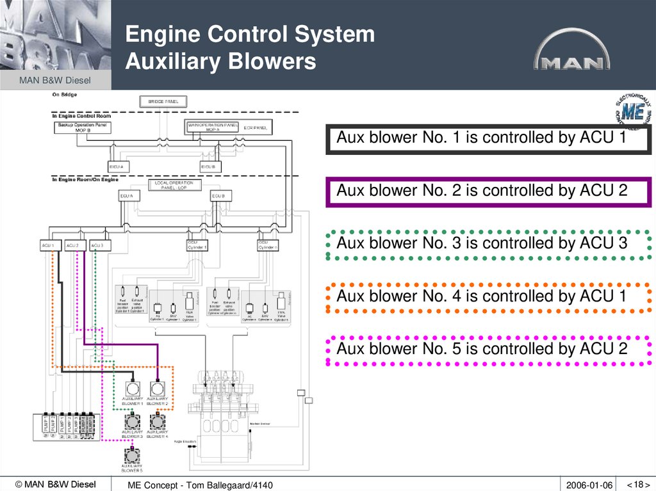656x491 pixels.
Task: Open the Bridge Panel box
Action: pyautogui.click(x=163, y=101)
